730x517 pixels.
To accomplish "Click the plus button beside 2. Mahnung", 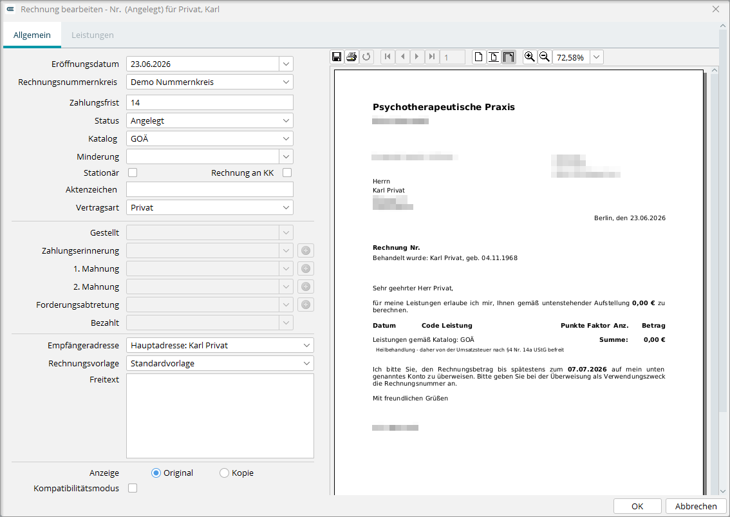I will point(306,287).
